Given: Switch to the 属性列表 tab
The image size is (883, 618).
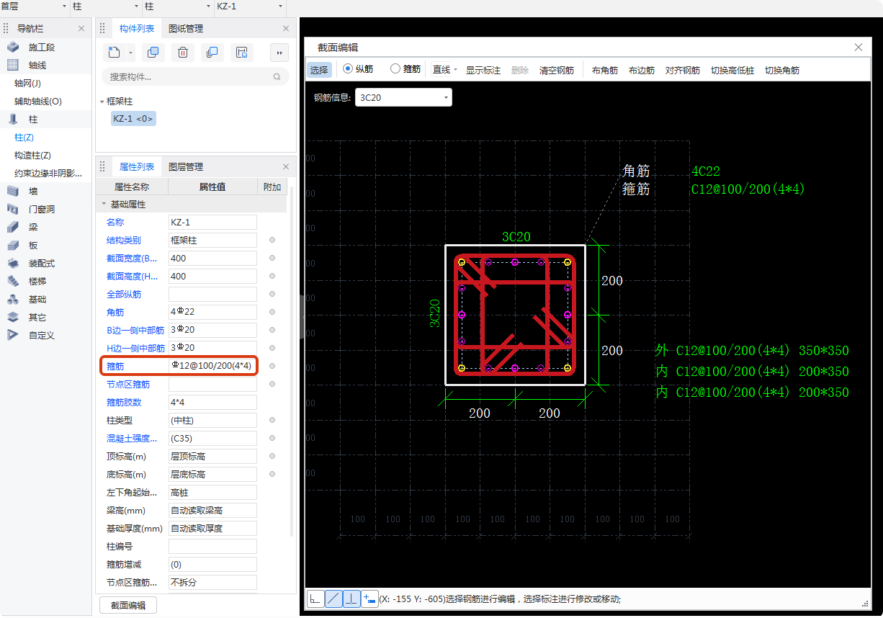Looking at the screenshot, I should (137, 167).
